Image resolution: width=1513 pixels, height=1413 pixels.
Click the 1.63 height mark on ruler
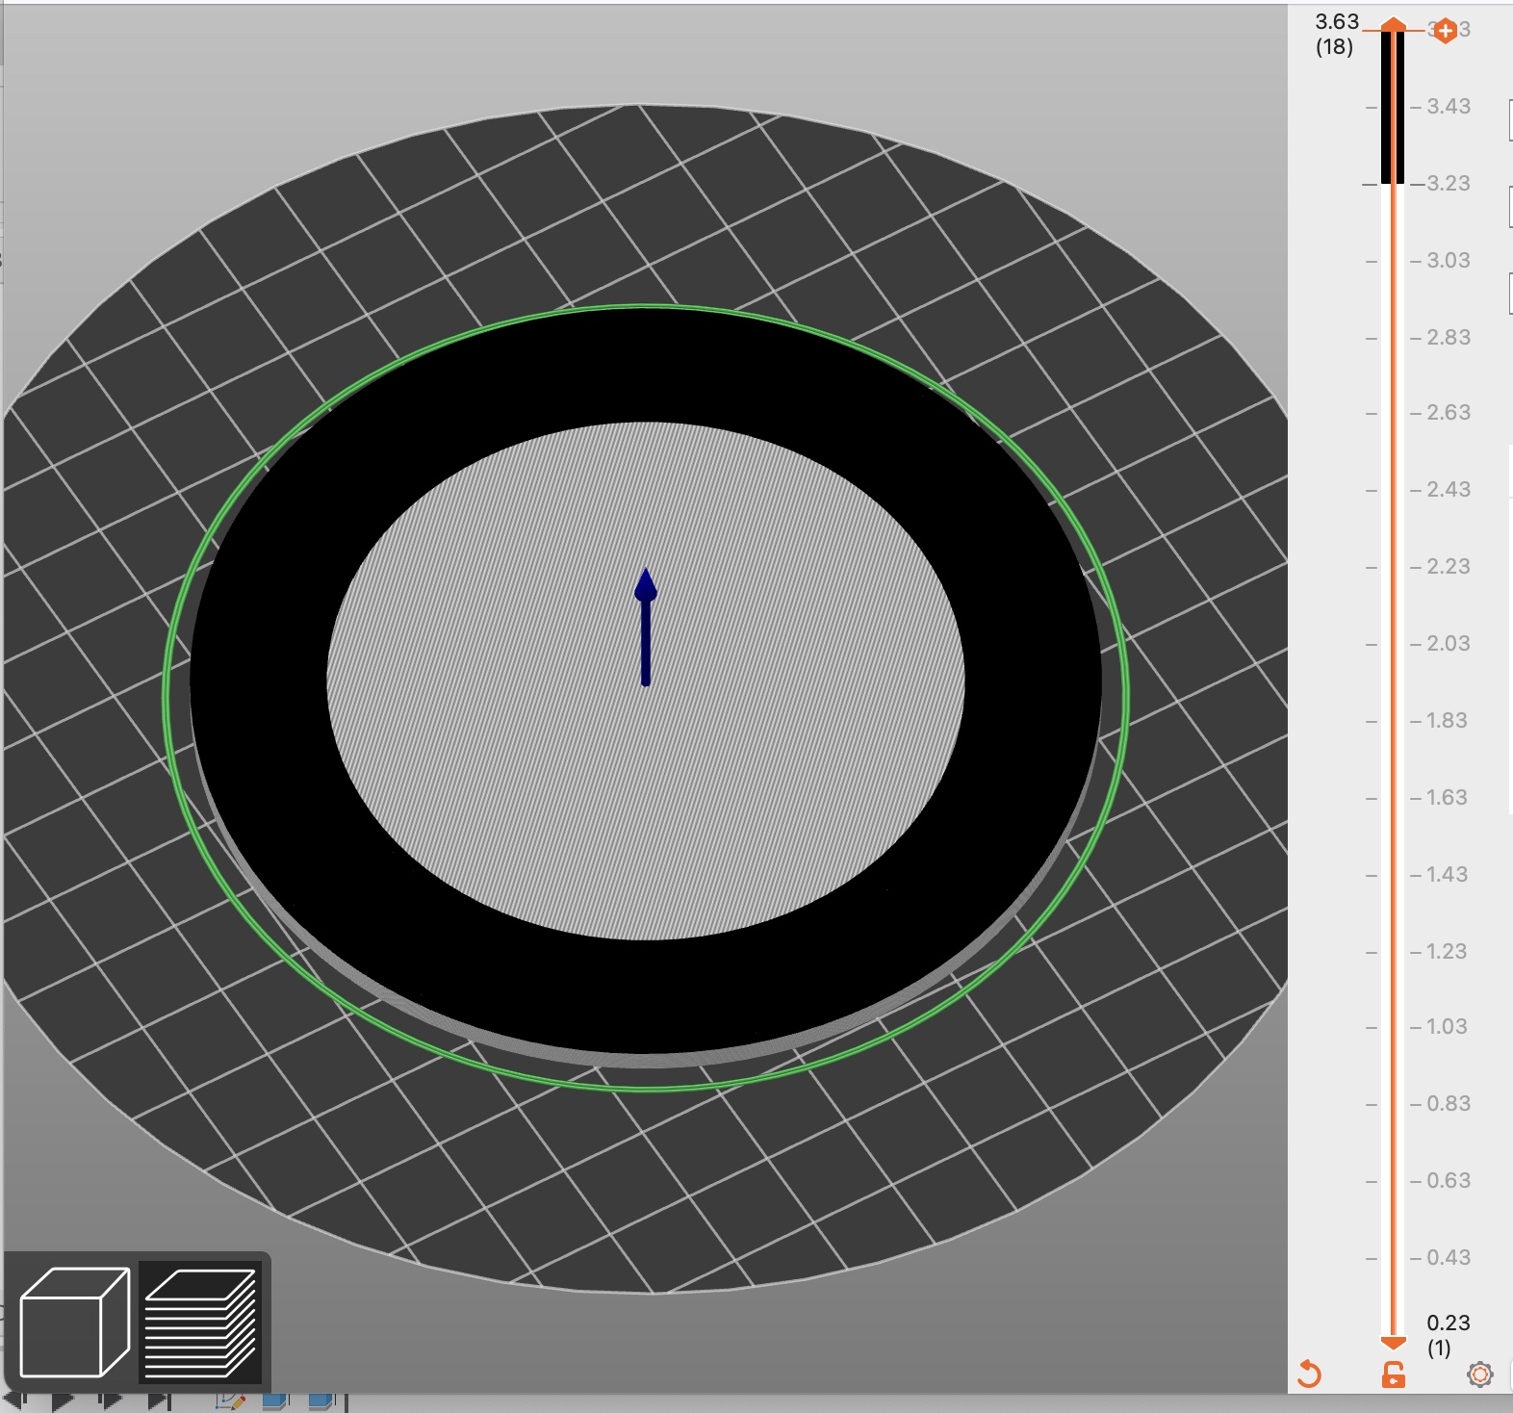coord(1447,798)
